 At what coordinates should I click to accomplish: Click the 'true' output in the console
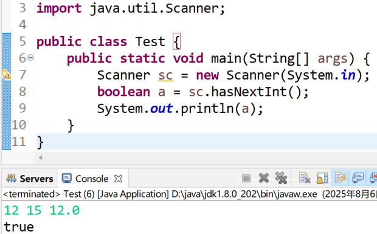(19, 227)
